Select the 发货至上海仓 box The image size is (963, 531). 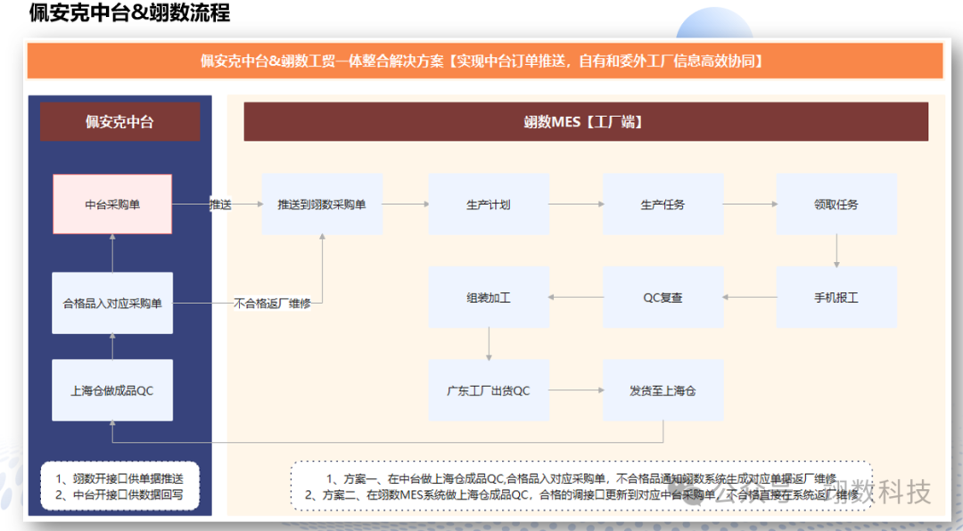click(663, 390)
